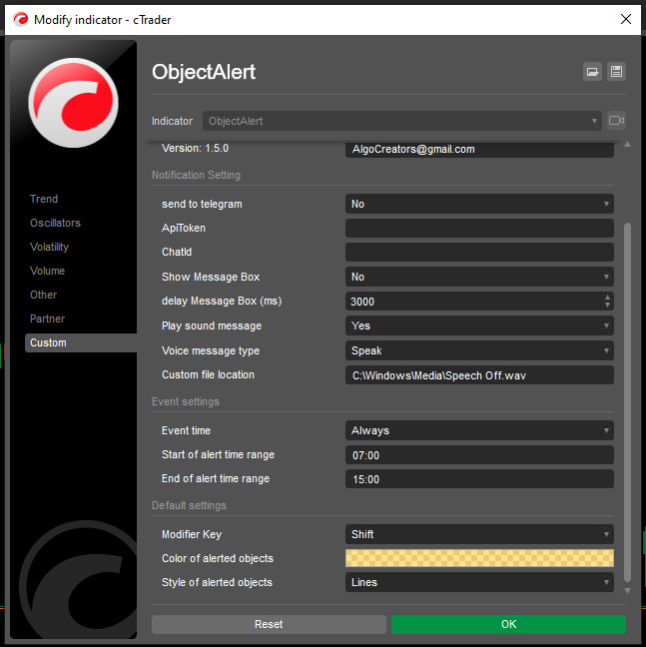
Task: Click the cTrader logo in the title bar
Action: click(x=20, y=19)
